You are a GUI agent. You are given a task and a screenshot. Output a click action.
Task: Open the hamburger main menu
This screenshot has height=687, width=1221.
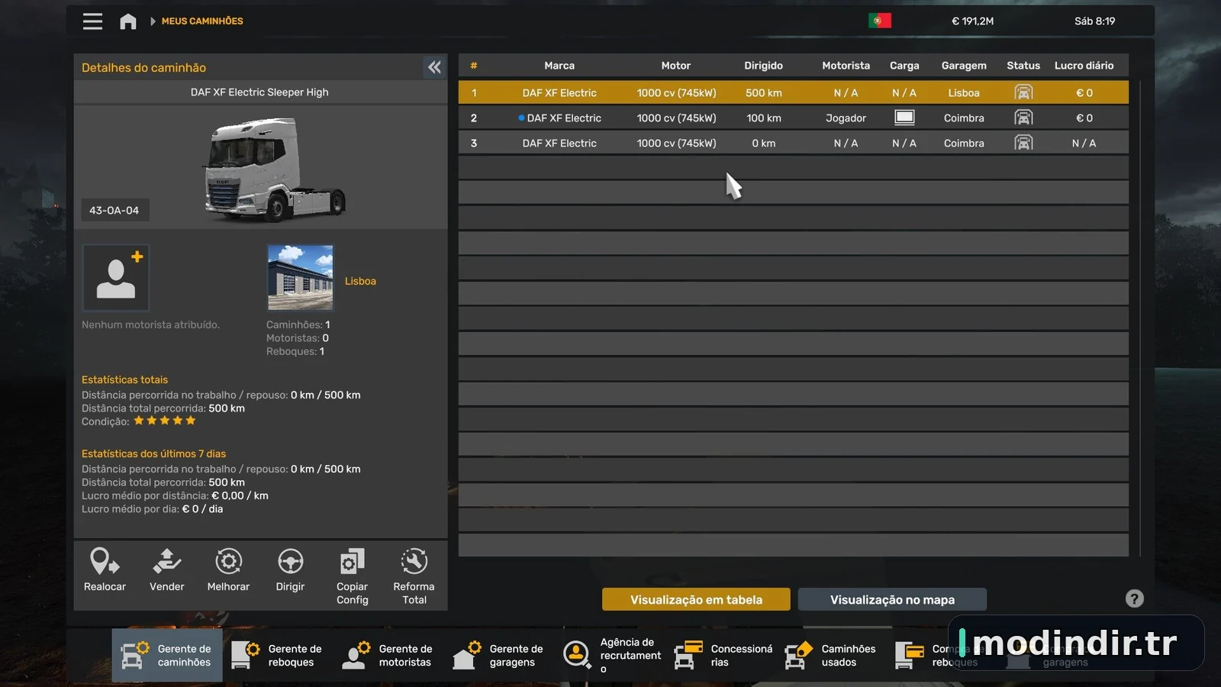tap(92, 21)
